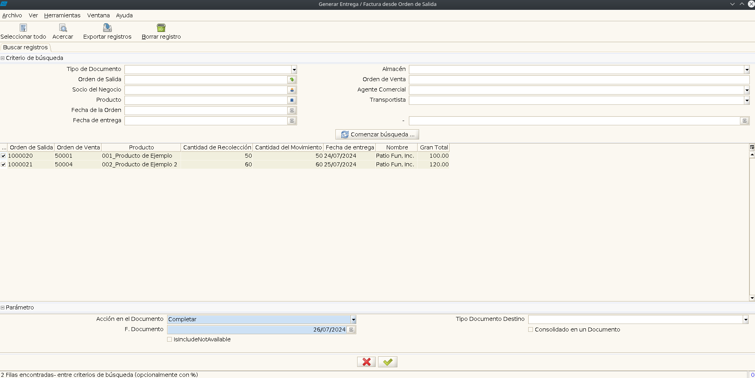
Task: Open the Orden de Salida lookup icon
Action: pyautogui.click(x=292, y=80)
